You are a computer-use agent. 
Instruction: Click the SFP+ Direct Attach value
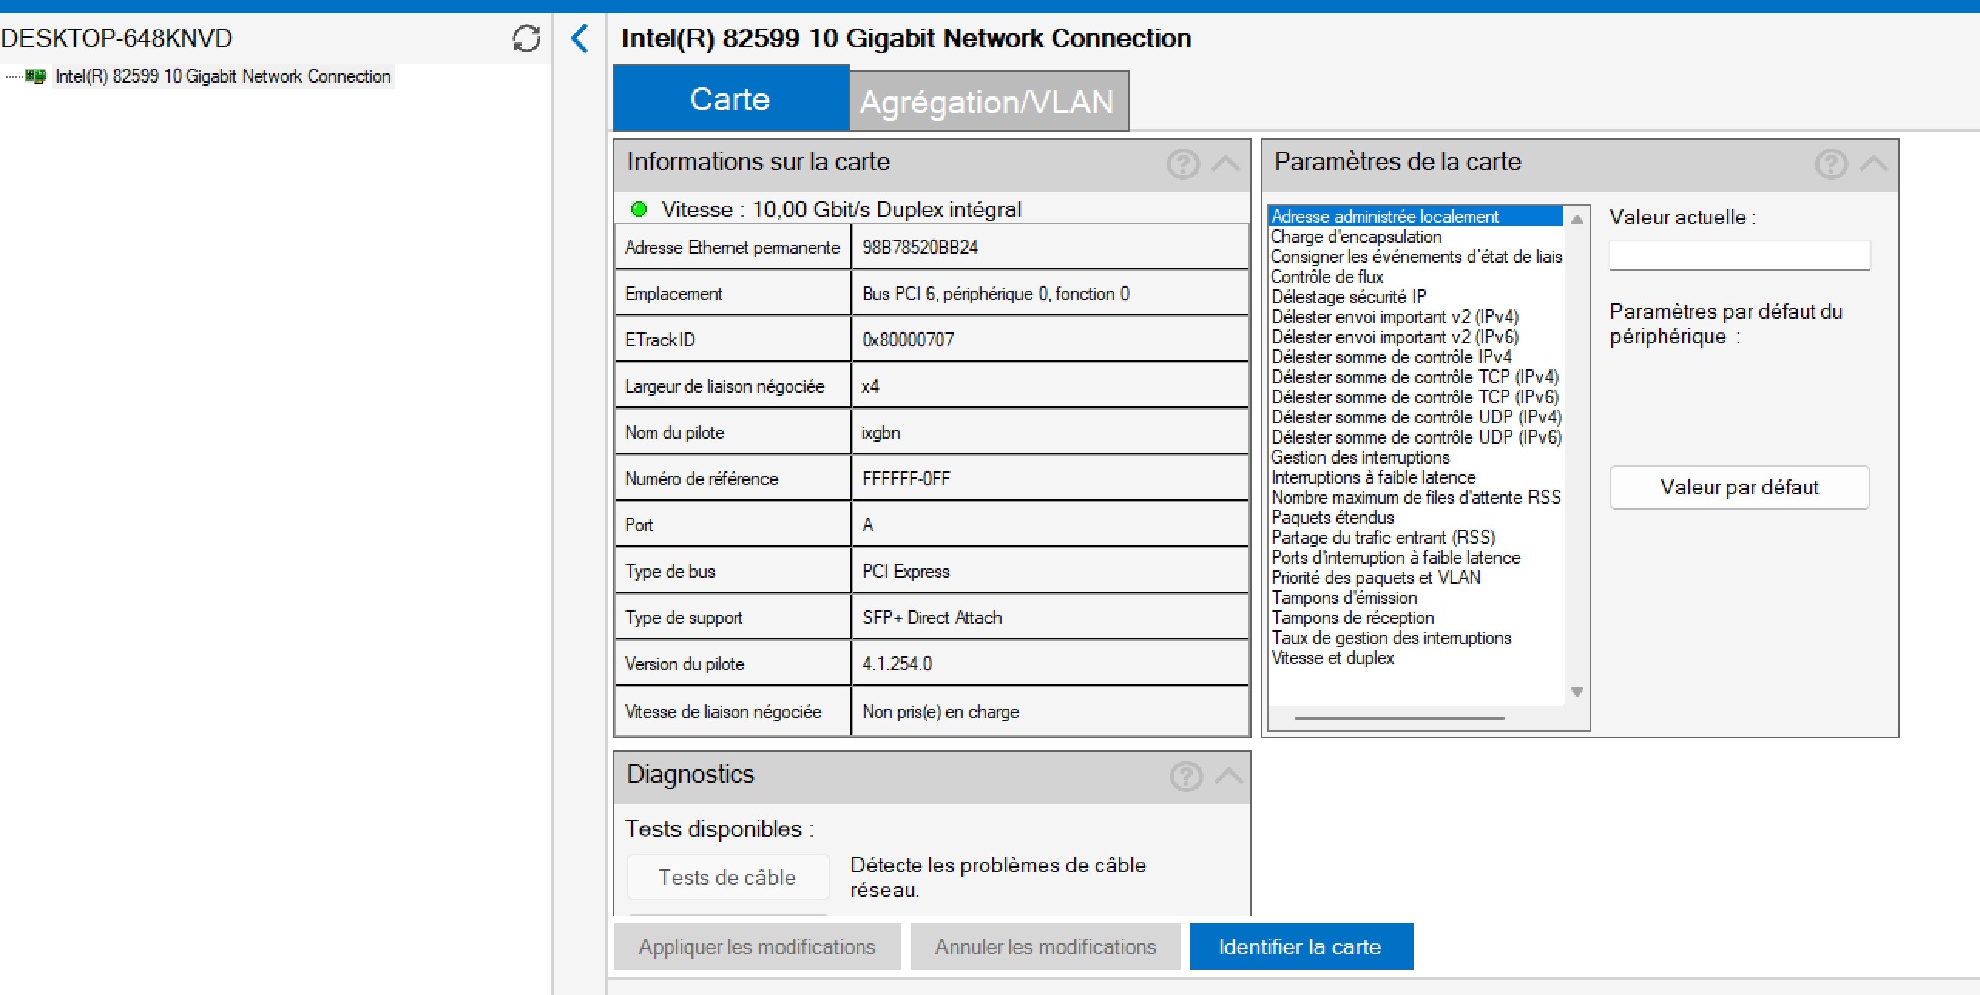(932, 618)
